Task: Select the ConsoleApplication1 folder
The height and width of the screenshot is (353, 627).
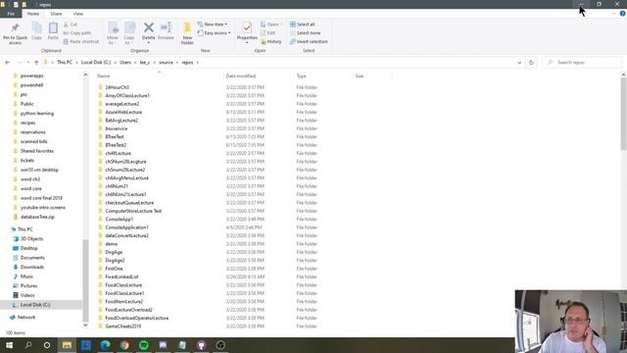Action: (x=126, y=227)
